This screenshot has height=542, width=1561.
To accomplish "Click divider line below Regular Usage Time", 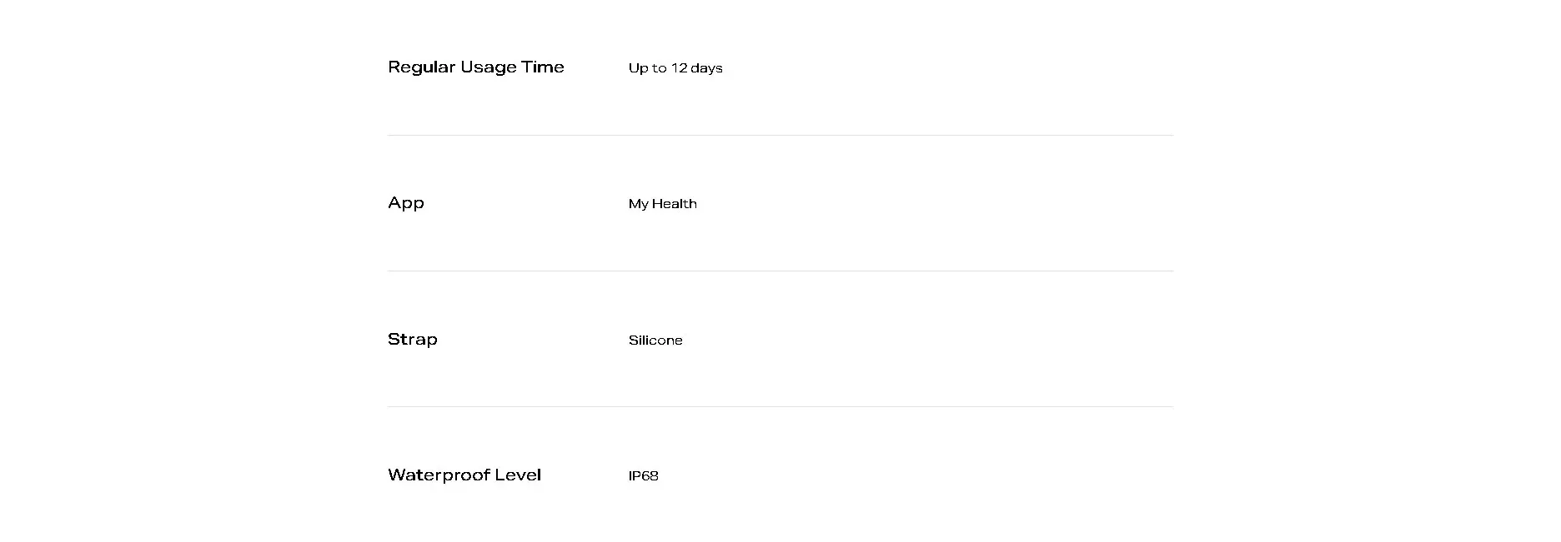I will click(x=780, y=135).
